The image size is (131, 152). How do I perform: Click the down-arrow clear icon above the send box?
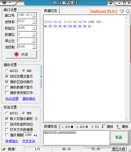(x=103, y=127)
